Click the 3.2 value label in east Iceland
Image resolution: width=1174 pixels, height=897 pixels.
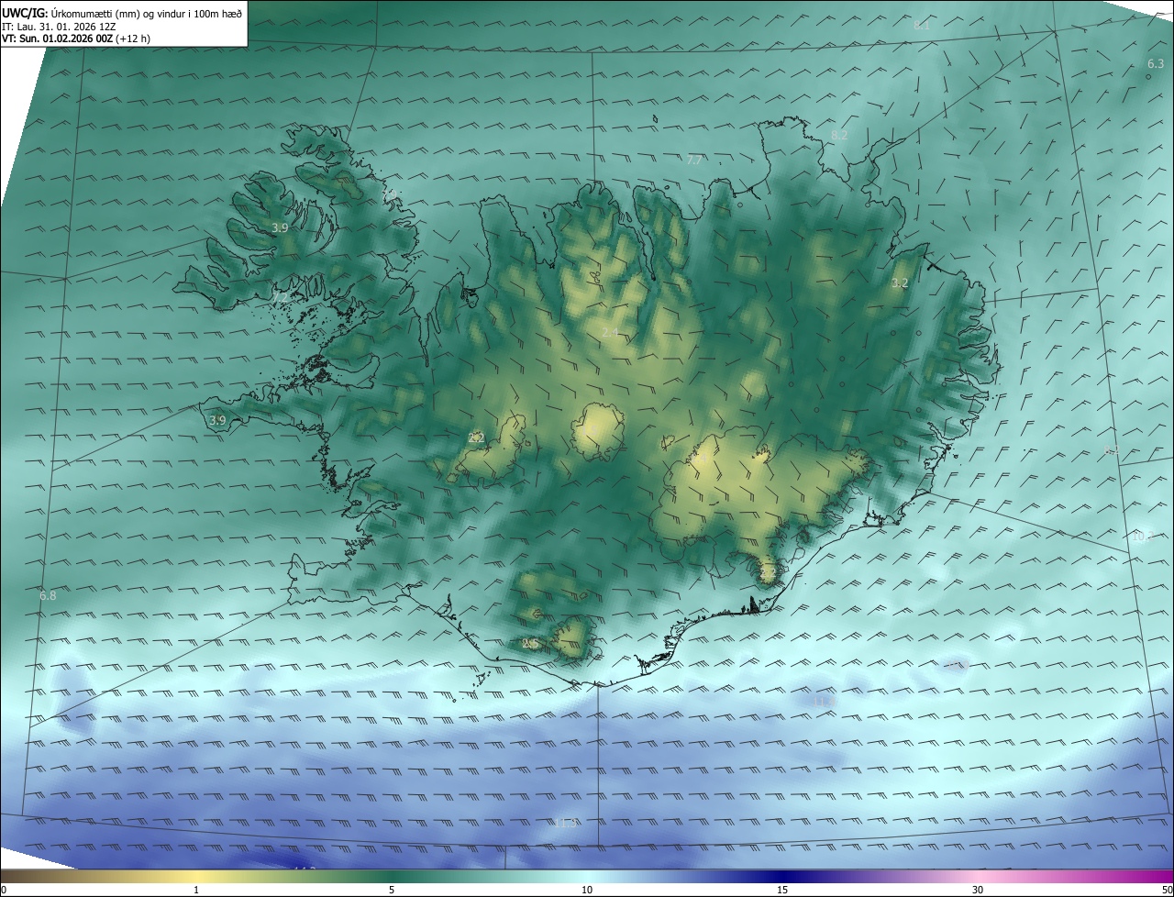(900, 282)
